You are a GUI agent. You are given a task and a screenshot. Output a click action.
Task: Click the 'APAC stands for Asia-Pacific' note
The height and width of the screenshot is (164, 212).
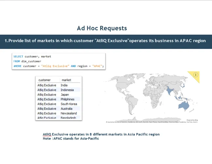pyautogui.click(x=71, y=139)
